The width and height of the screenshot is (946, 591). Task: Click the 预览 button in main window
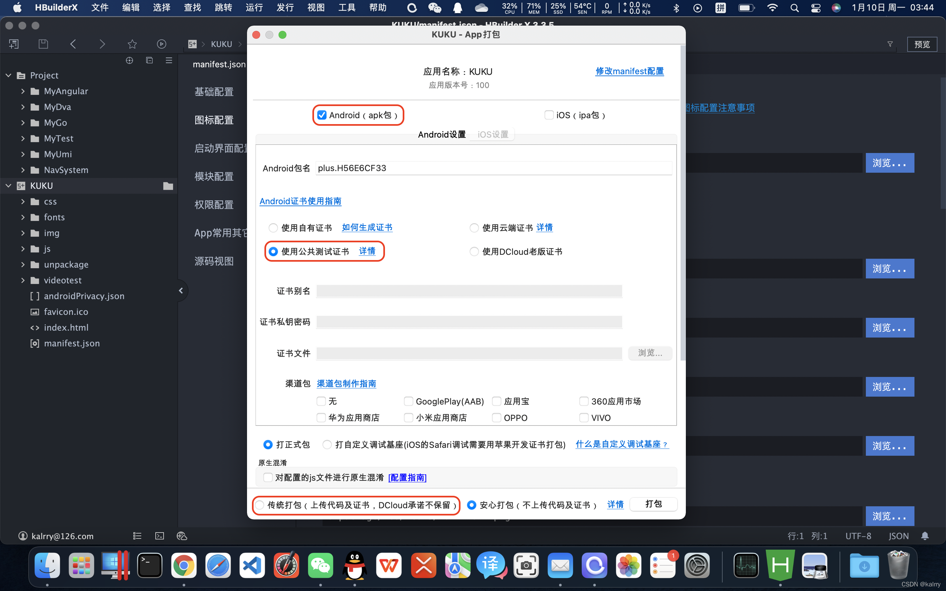(x=922, y=44)
